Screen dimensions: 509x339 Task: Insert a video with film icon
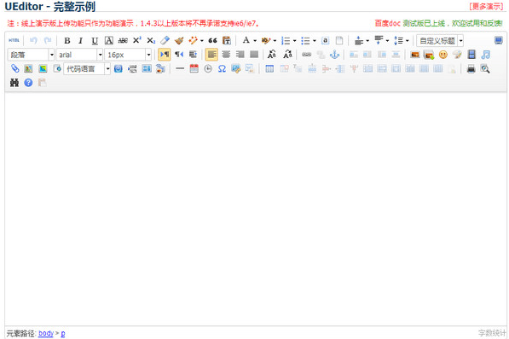(x=471, y=55)
